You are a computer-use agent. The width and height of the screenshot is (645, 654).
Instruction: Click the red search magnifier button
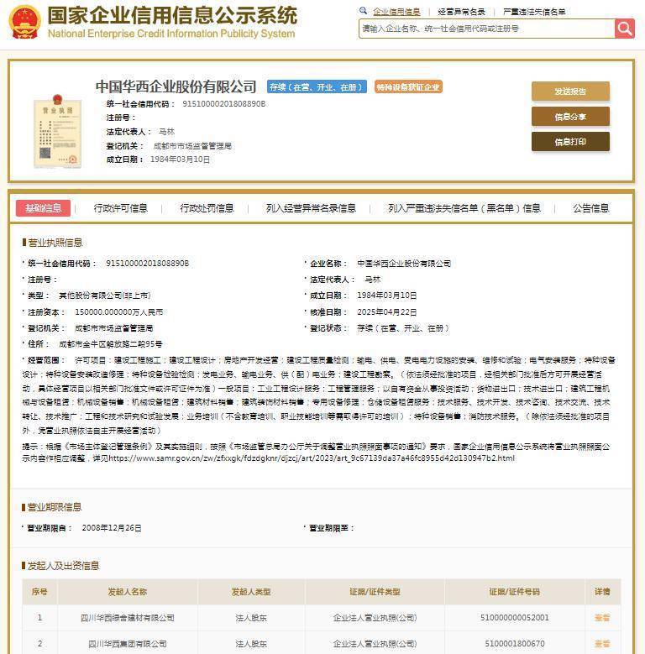(x=624, y=29)
